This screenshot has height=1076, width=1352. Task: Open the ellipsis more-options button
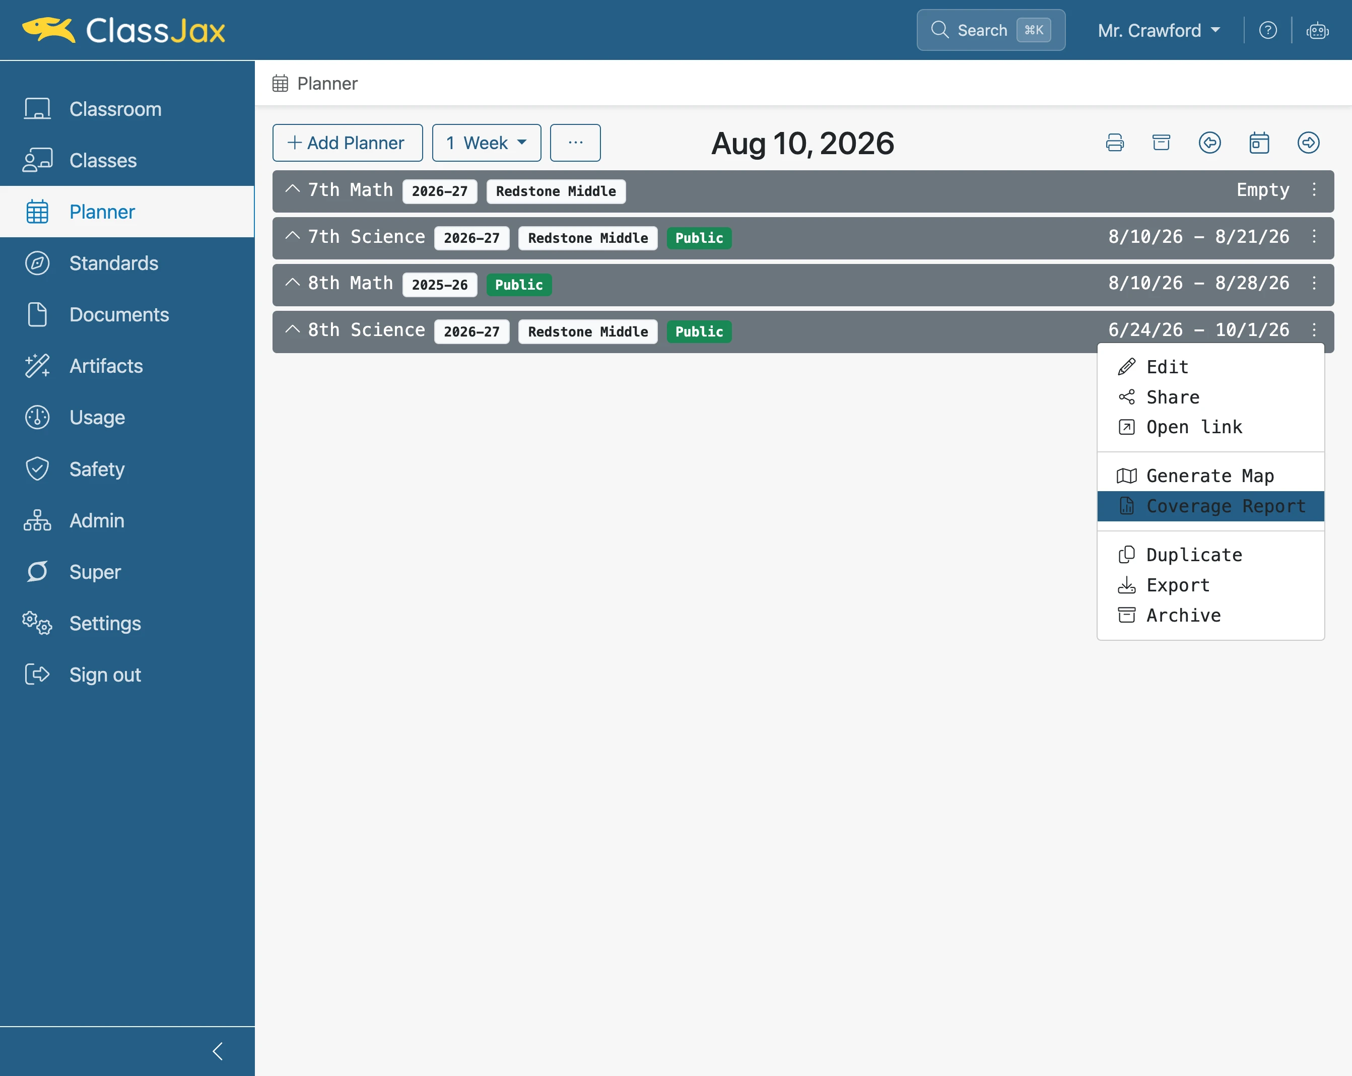pos(575,143)
